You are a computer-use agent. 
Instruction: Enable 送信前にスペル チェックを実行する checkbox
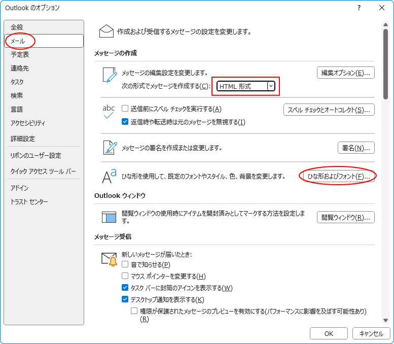point(125,109)
